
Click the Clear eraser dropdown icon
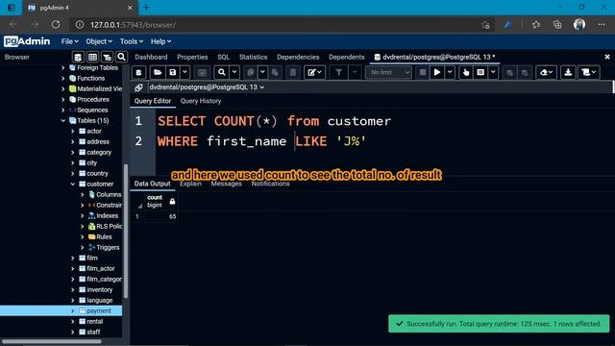(x=546, y=72)
